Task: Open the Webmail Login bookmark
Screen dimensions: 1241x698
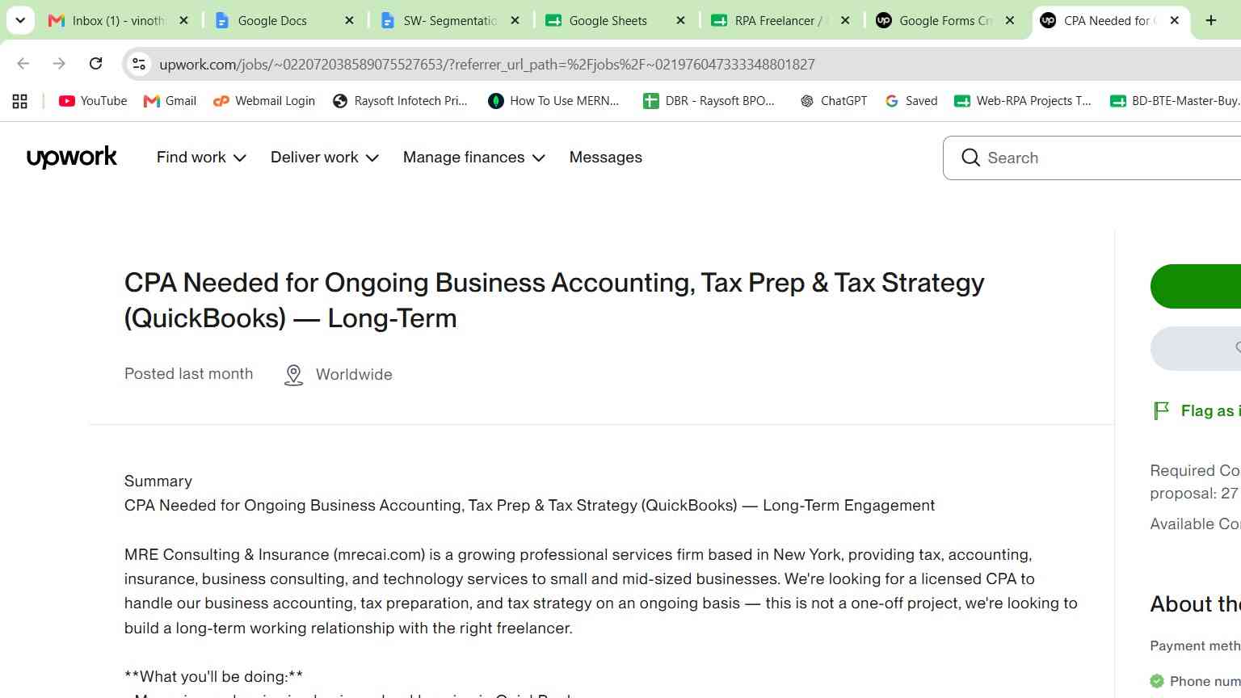Action: tap(264, 101)
